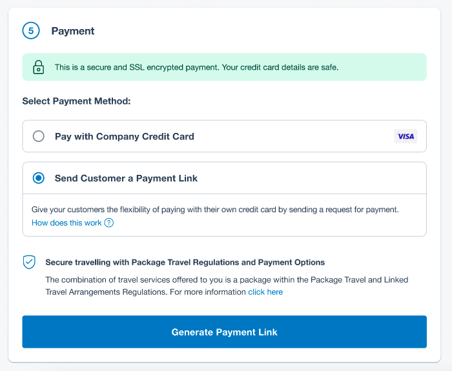Open the How does this work link
This screenshot has height=371, width=452.
point(67,223)
